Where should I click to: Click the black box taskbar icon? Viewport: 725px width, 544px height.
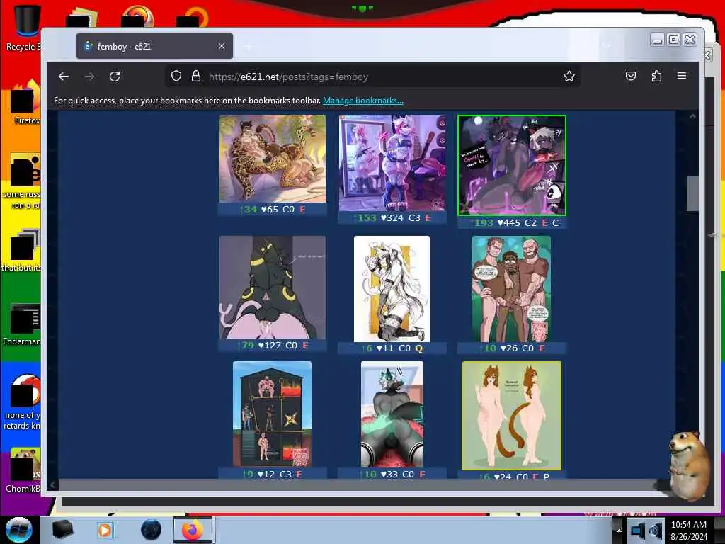click(x=62, y=530)
